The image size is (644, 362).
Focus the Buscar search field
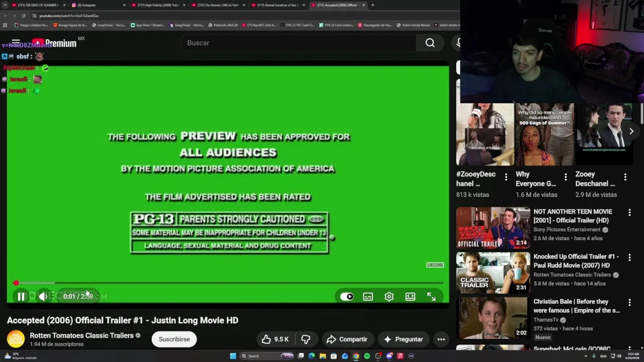pos(298,43)
